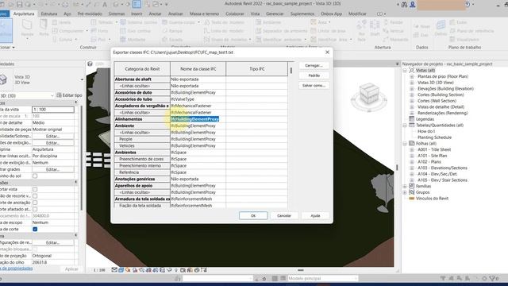
Task: Open the Vista 3D type selector dropdown
Action: coord(82,79)
